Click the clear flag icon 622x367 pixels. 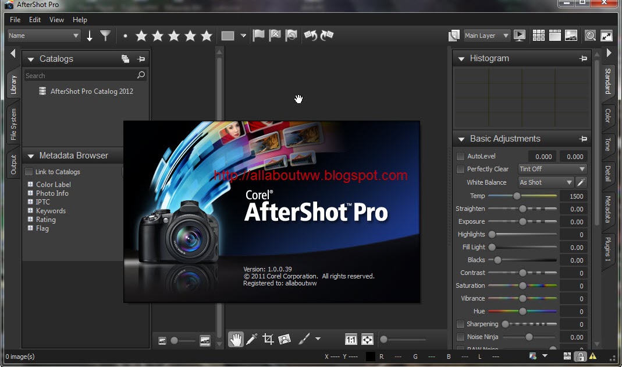(x=291, y=36)
